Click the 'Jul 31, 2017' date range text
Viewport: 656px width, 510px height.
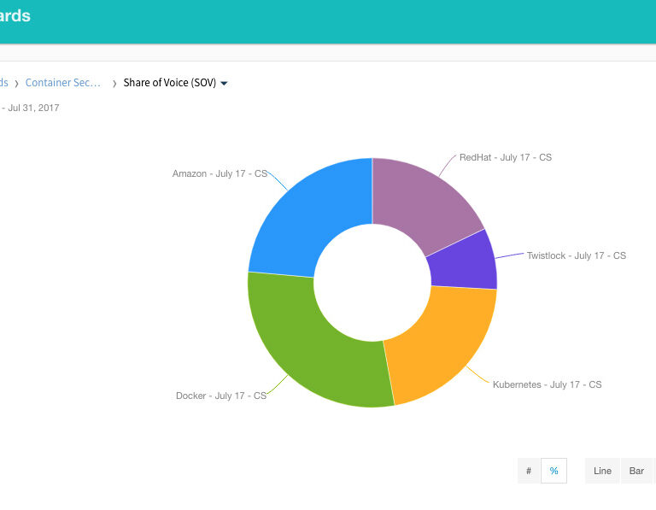(33, 108)
